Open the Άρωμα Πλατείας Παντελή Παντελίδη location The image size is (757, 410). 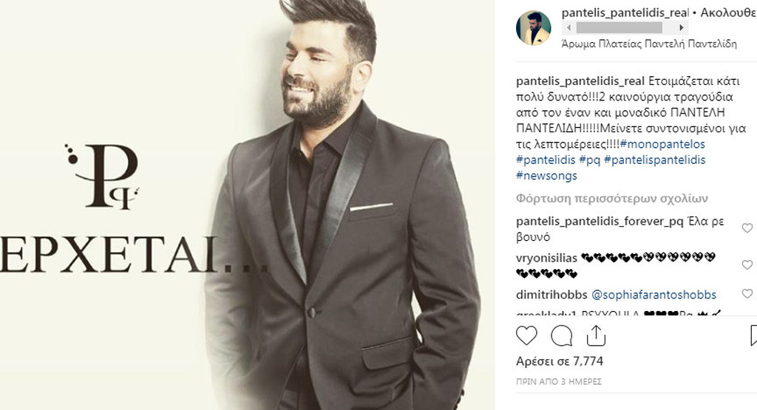click(x=649, y=44)
